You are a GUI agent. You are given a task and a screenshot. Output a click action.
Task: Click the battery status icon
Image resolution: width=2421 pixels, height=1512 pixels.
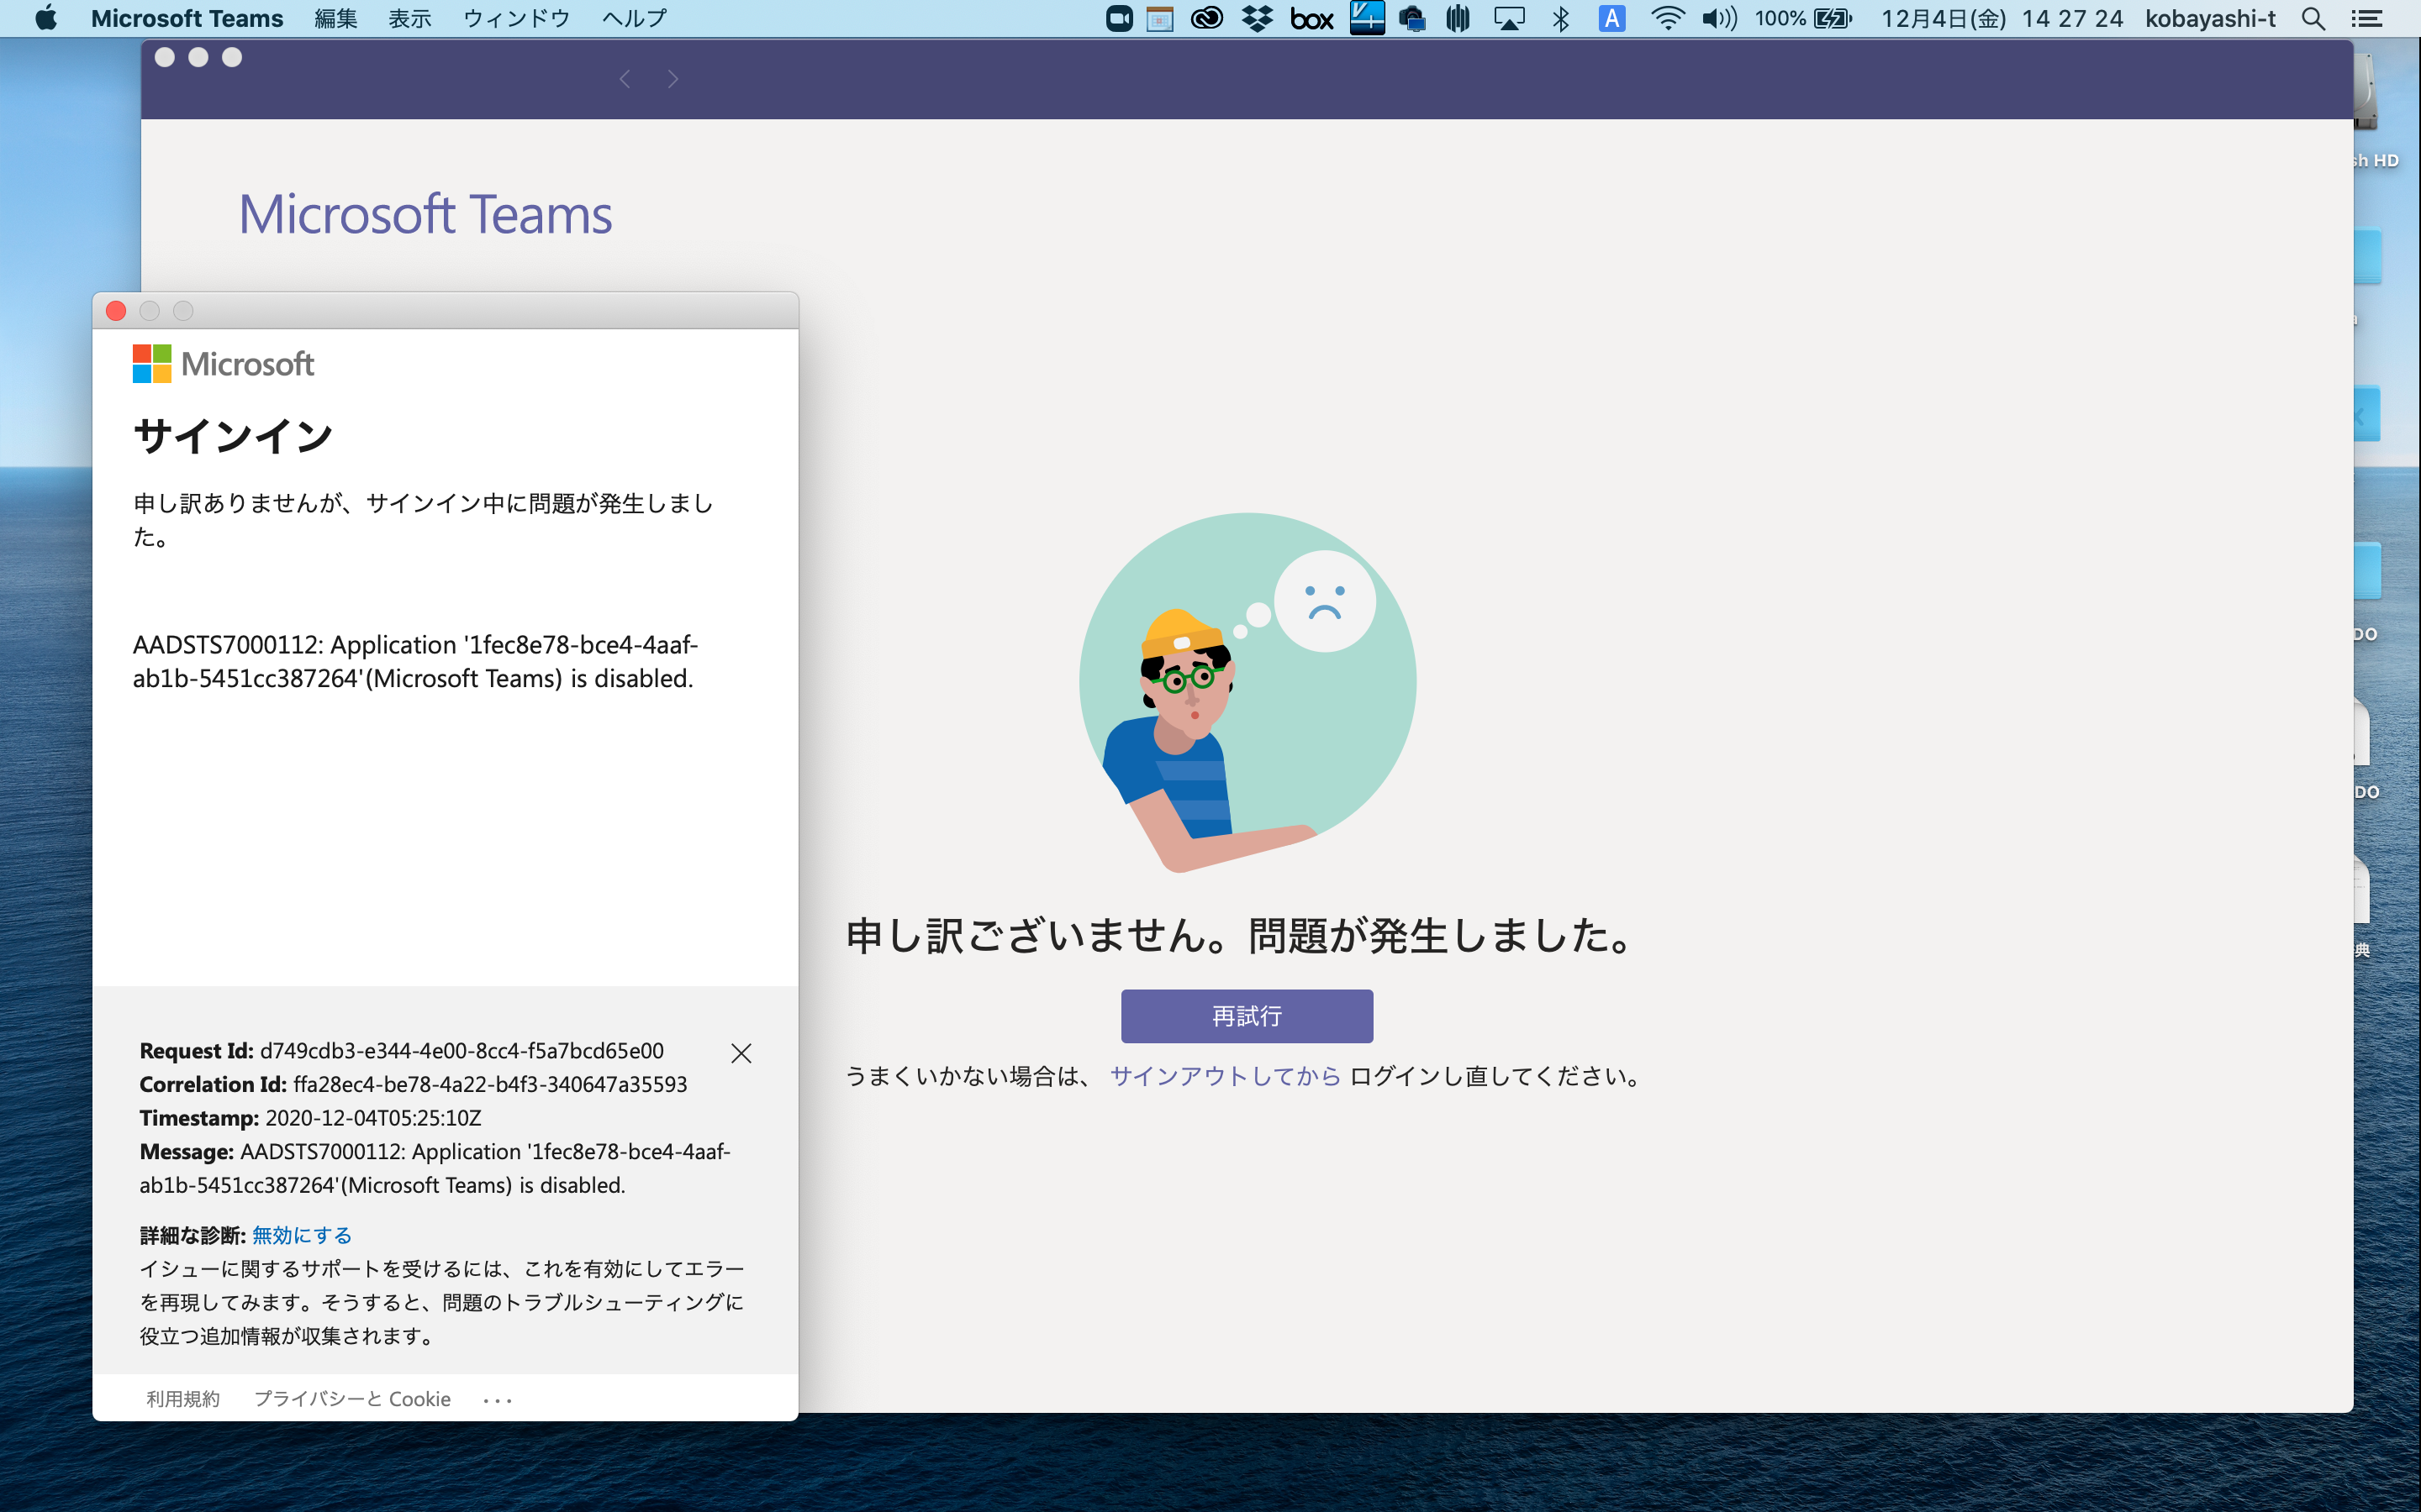pyautogui.click(x=1833, y=18)
